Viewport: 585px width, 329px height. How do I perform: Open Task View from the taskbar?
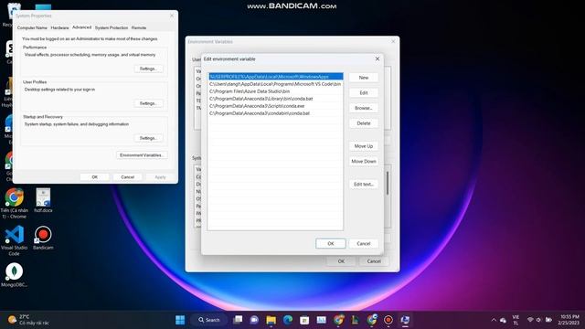point(238,320)
